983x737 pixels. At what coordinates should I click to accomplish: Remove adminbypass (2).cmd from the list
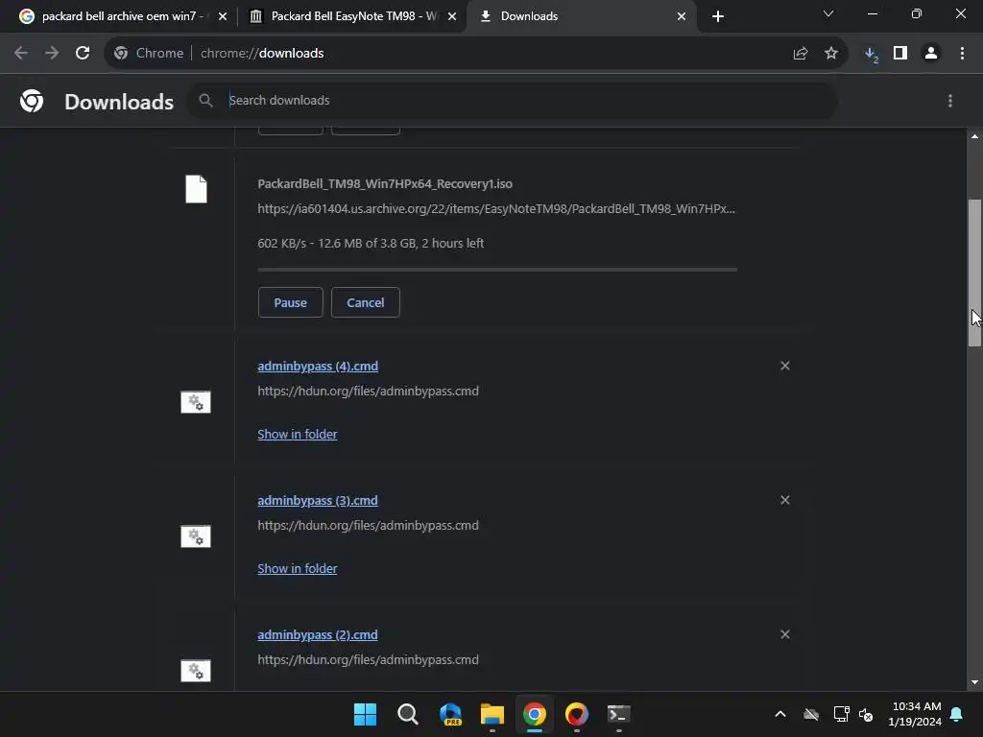(785, 635)
